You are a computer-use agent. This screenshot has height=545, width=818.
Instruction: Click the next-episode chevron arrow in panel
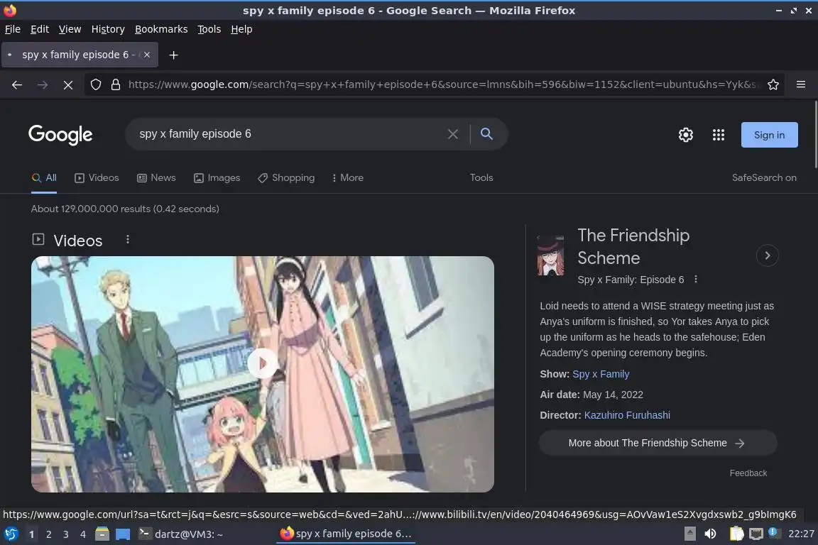[x=767, y=255]
